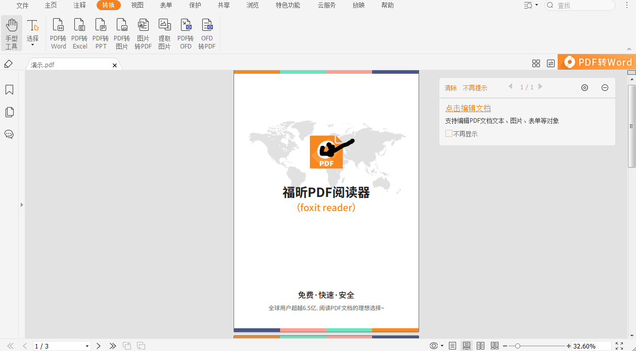The height and width of the screenshot is (351, 636).
Task: Open the 帮助 tab
Action: [x=387, y=6]
